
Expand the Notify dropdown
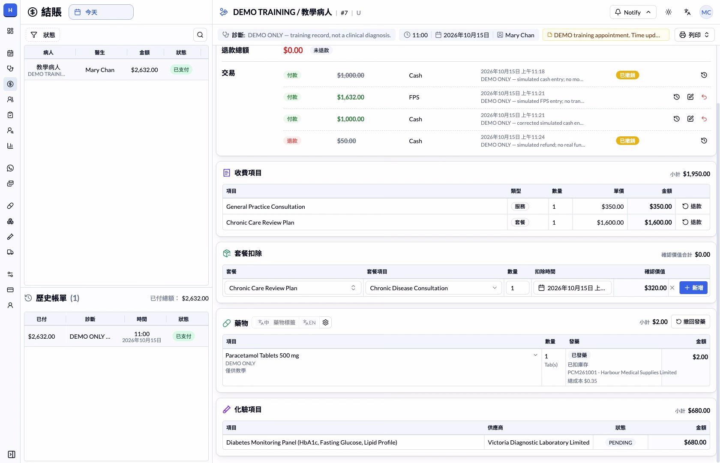point(633,12)
